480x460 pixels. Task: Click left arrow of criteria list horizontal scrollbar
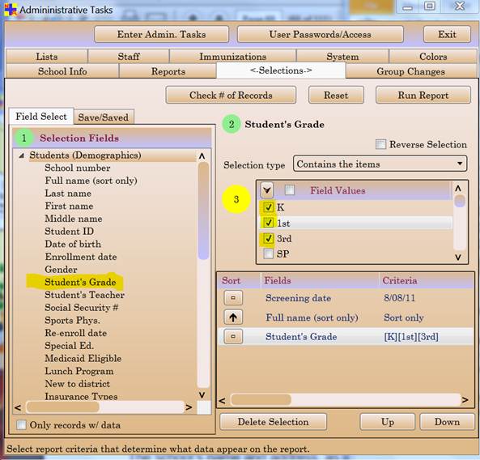tap(223, 400)
